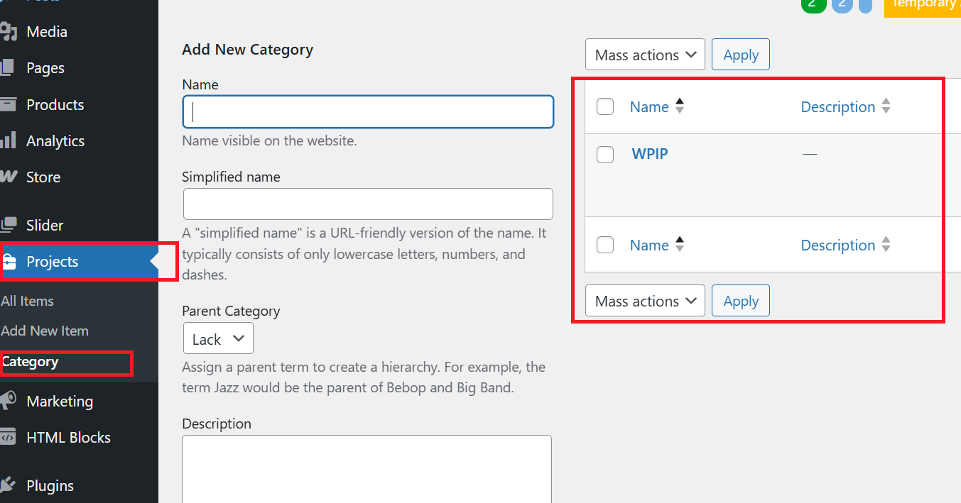Click the Products archive icon
This screenshot has height=503, width=961.
(8, 104)
